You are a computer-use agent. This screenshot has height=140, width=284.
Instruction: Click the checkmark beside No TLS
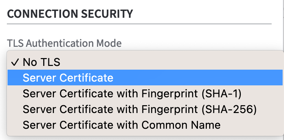[x=15, y=62]
